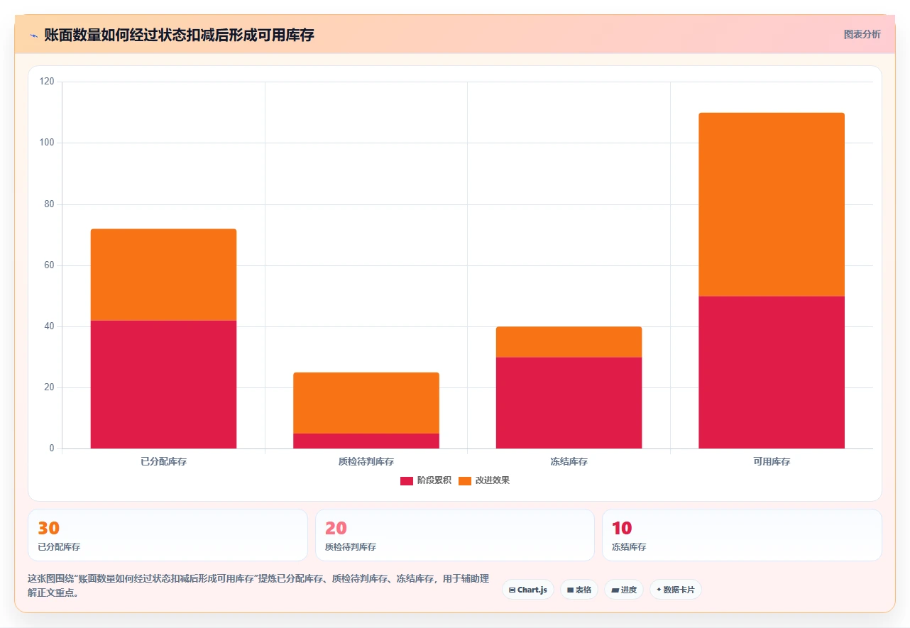
Task: Click the number 10 in the stat card
Action: 622,529
